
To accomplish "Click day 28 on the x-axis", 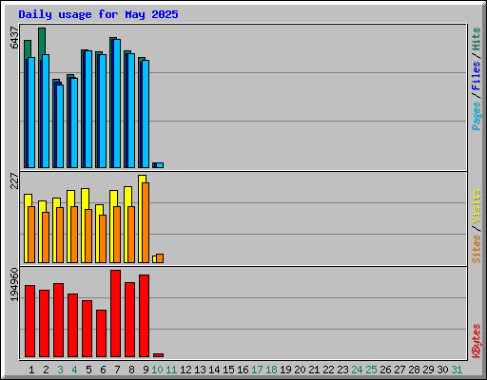I will click(x=414, y=370).
